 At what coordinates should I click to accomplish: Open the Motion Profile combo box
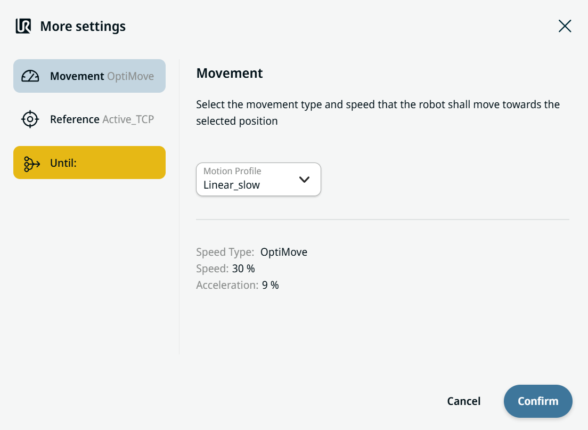258,180
